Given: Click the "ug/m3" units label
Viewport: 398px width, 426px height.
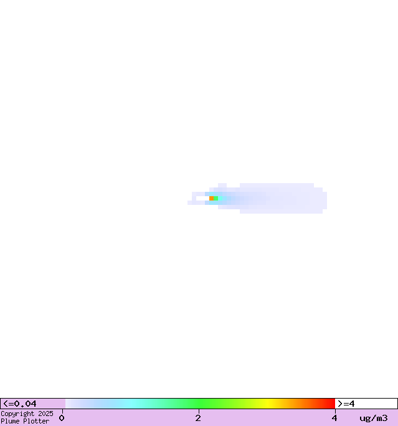Looking at the screenshot, I should coord(374,418).
